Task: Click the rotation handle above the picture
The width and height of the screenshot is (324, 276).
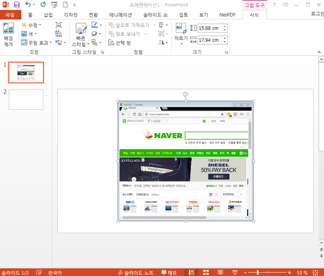Action: click(x=186, y=94)
